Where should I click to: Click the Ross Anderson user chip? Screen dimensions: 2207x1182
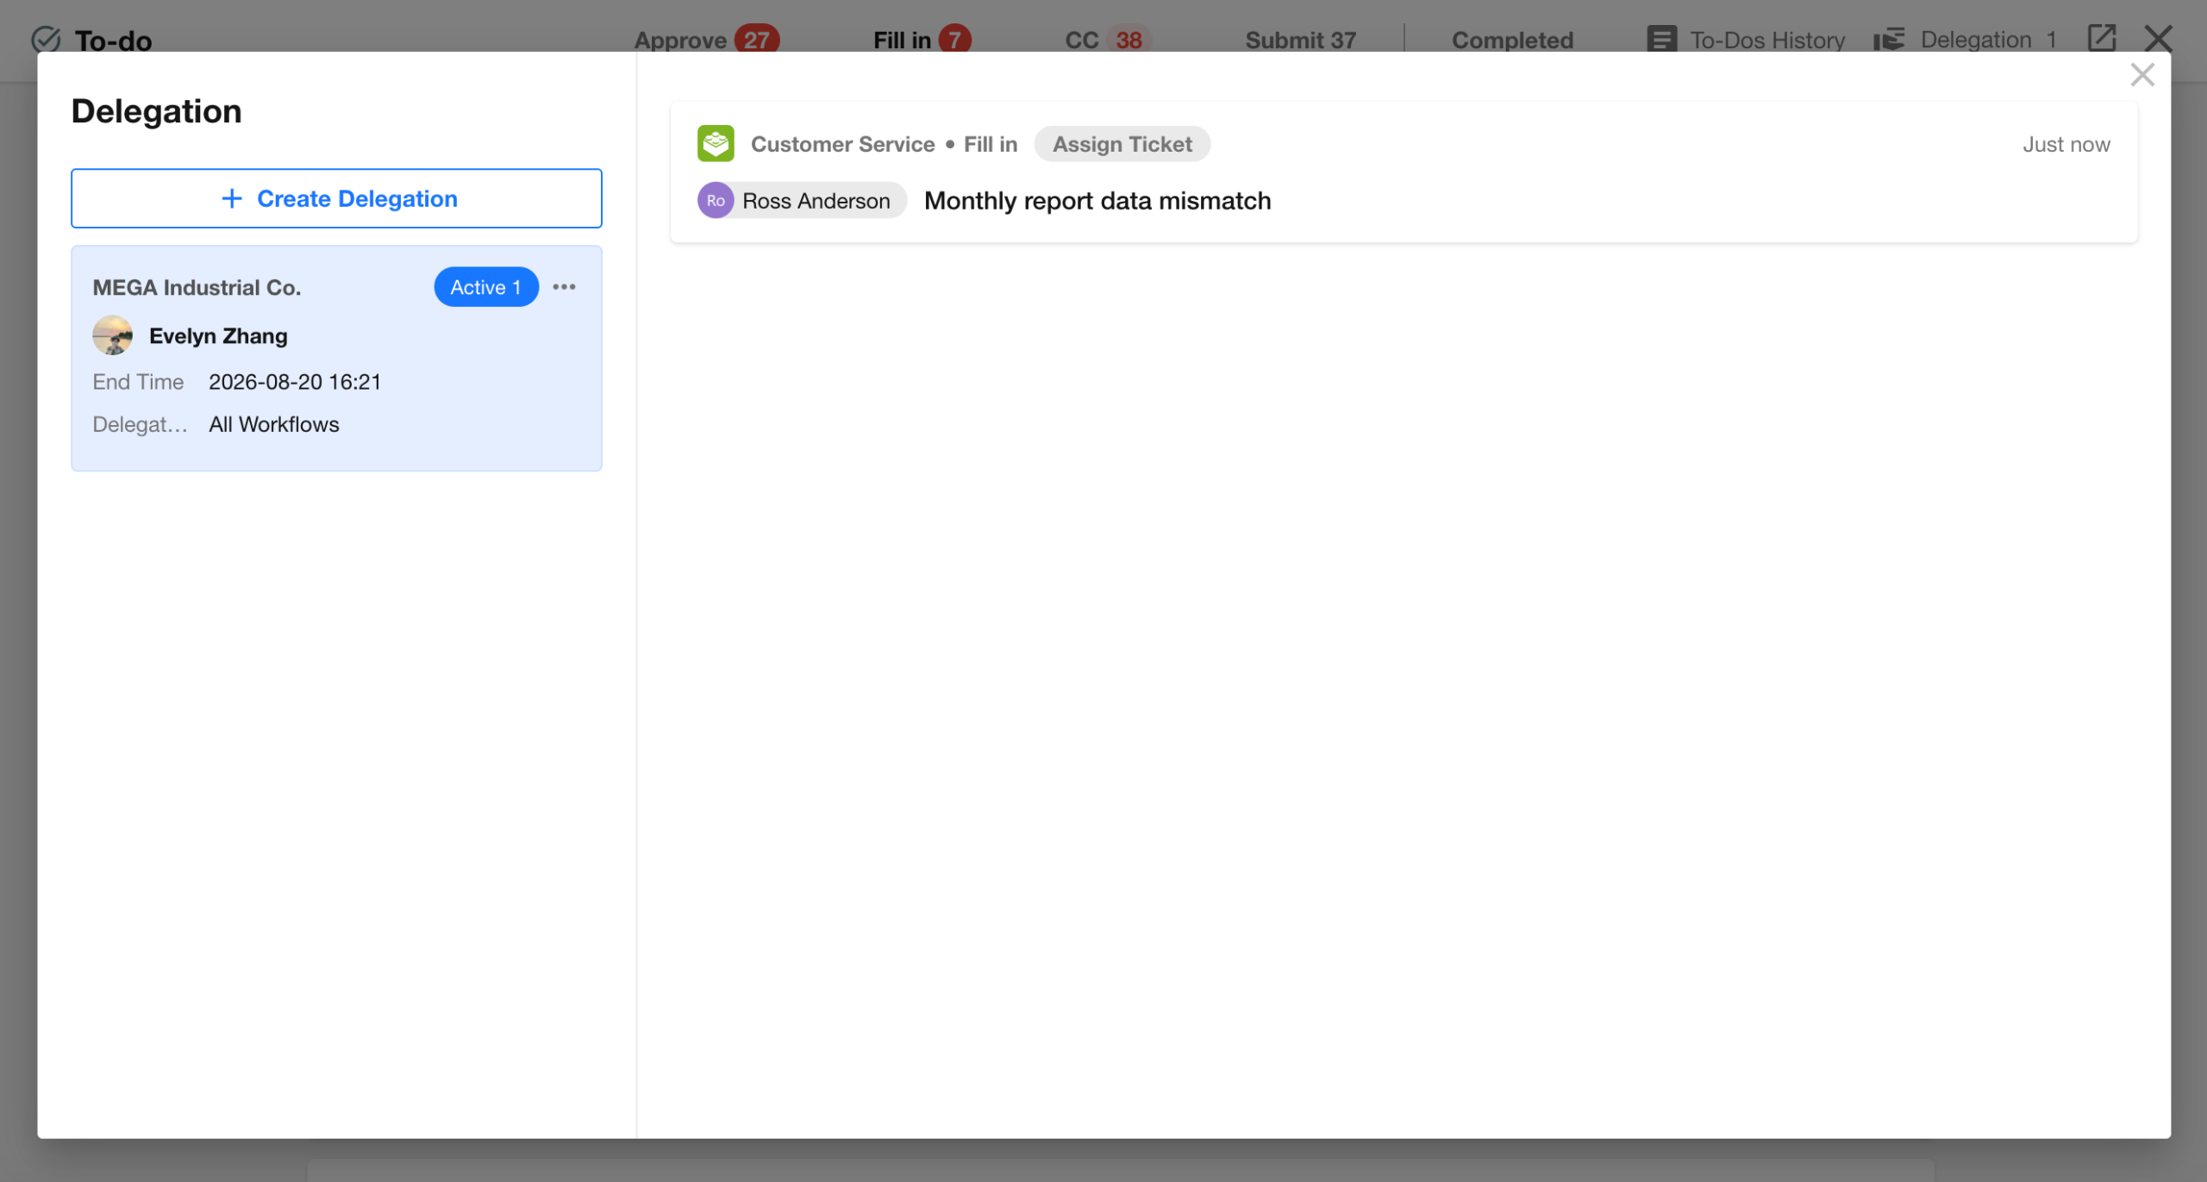click(802, 201)
